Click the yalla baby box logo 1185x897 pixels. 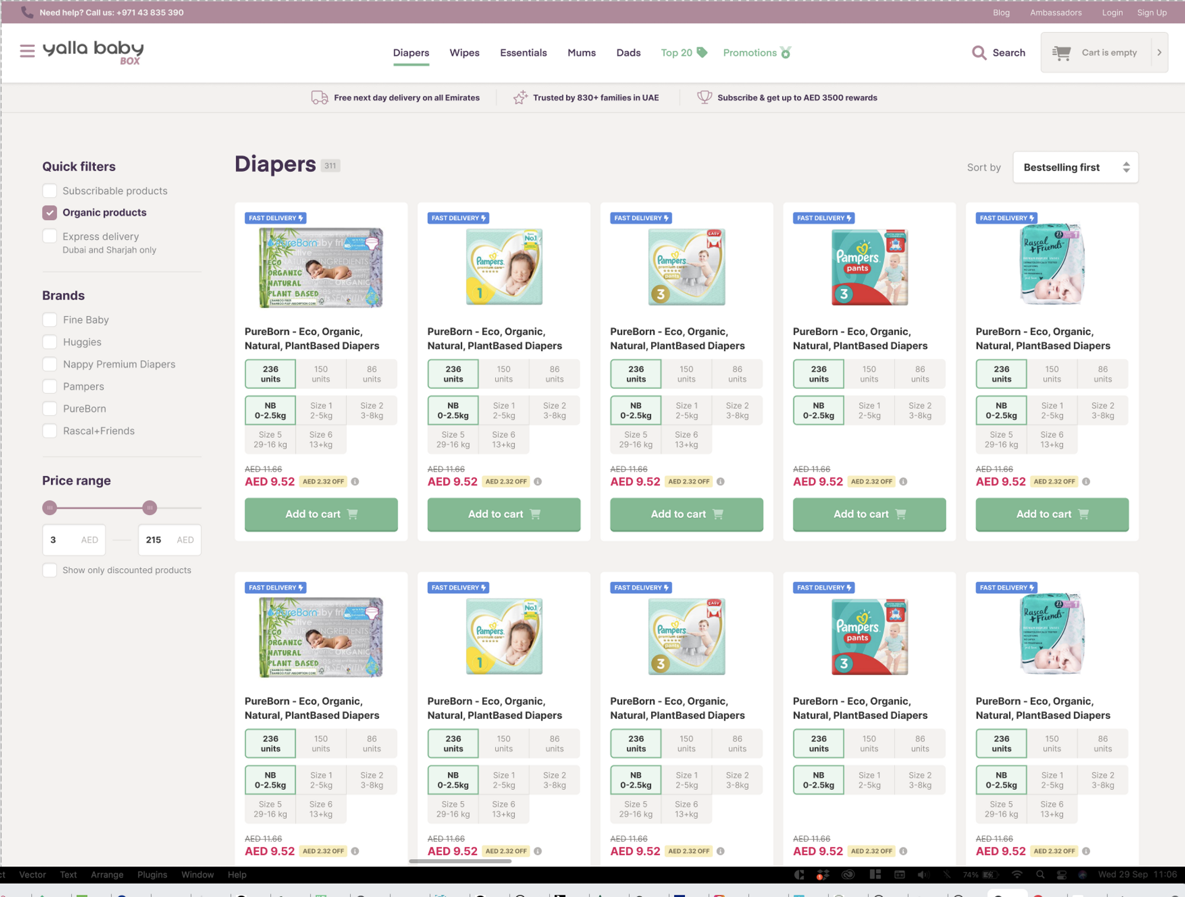[x=94, y=52]
